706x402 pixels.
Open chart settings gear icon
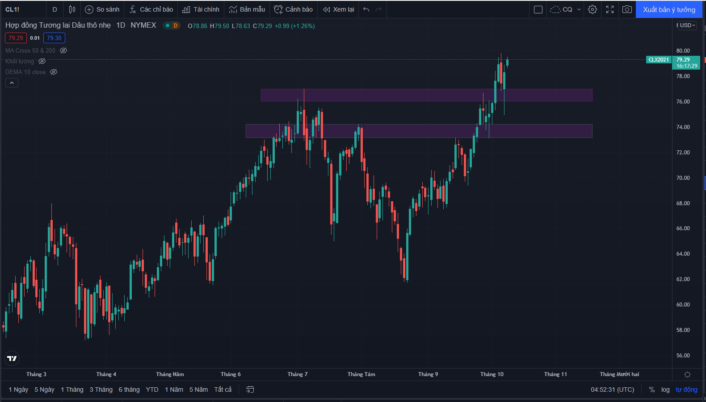[593, 9]
